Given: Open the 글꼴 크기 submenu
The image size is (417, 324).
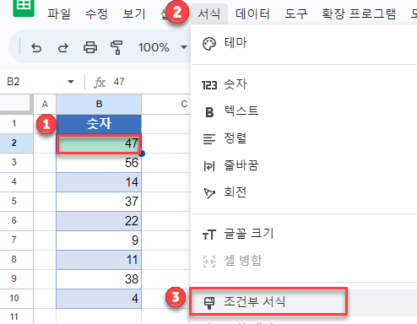Looking at the screenshot, I should (304, 234).
